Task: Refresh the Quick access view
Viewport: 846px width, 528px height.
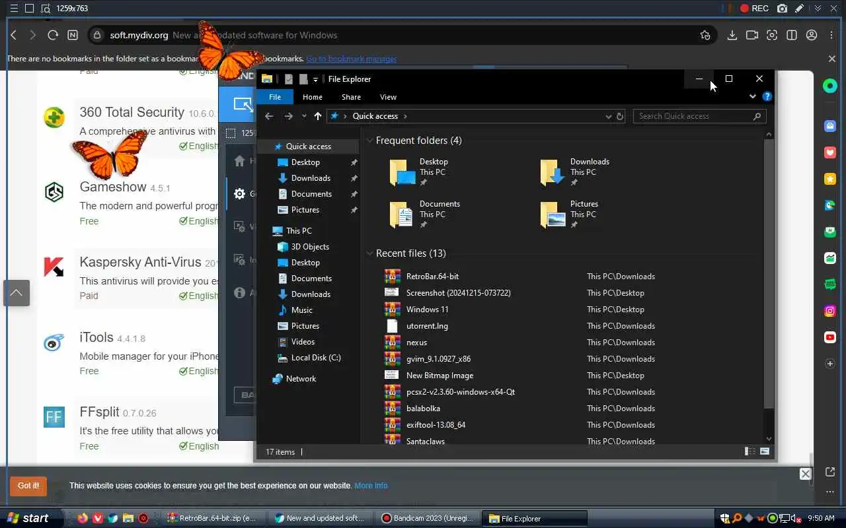Action: point(619,116)
